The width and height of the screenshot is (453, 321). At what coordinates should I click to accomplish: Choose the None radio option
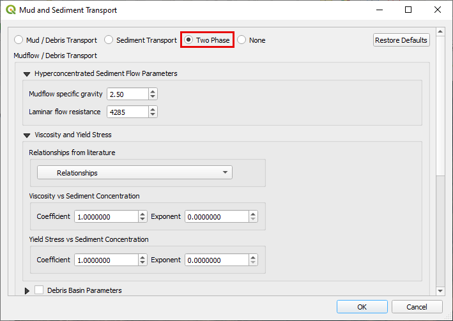pos(242,40)
